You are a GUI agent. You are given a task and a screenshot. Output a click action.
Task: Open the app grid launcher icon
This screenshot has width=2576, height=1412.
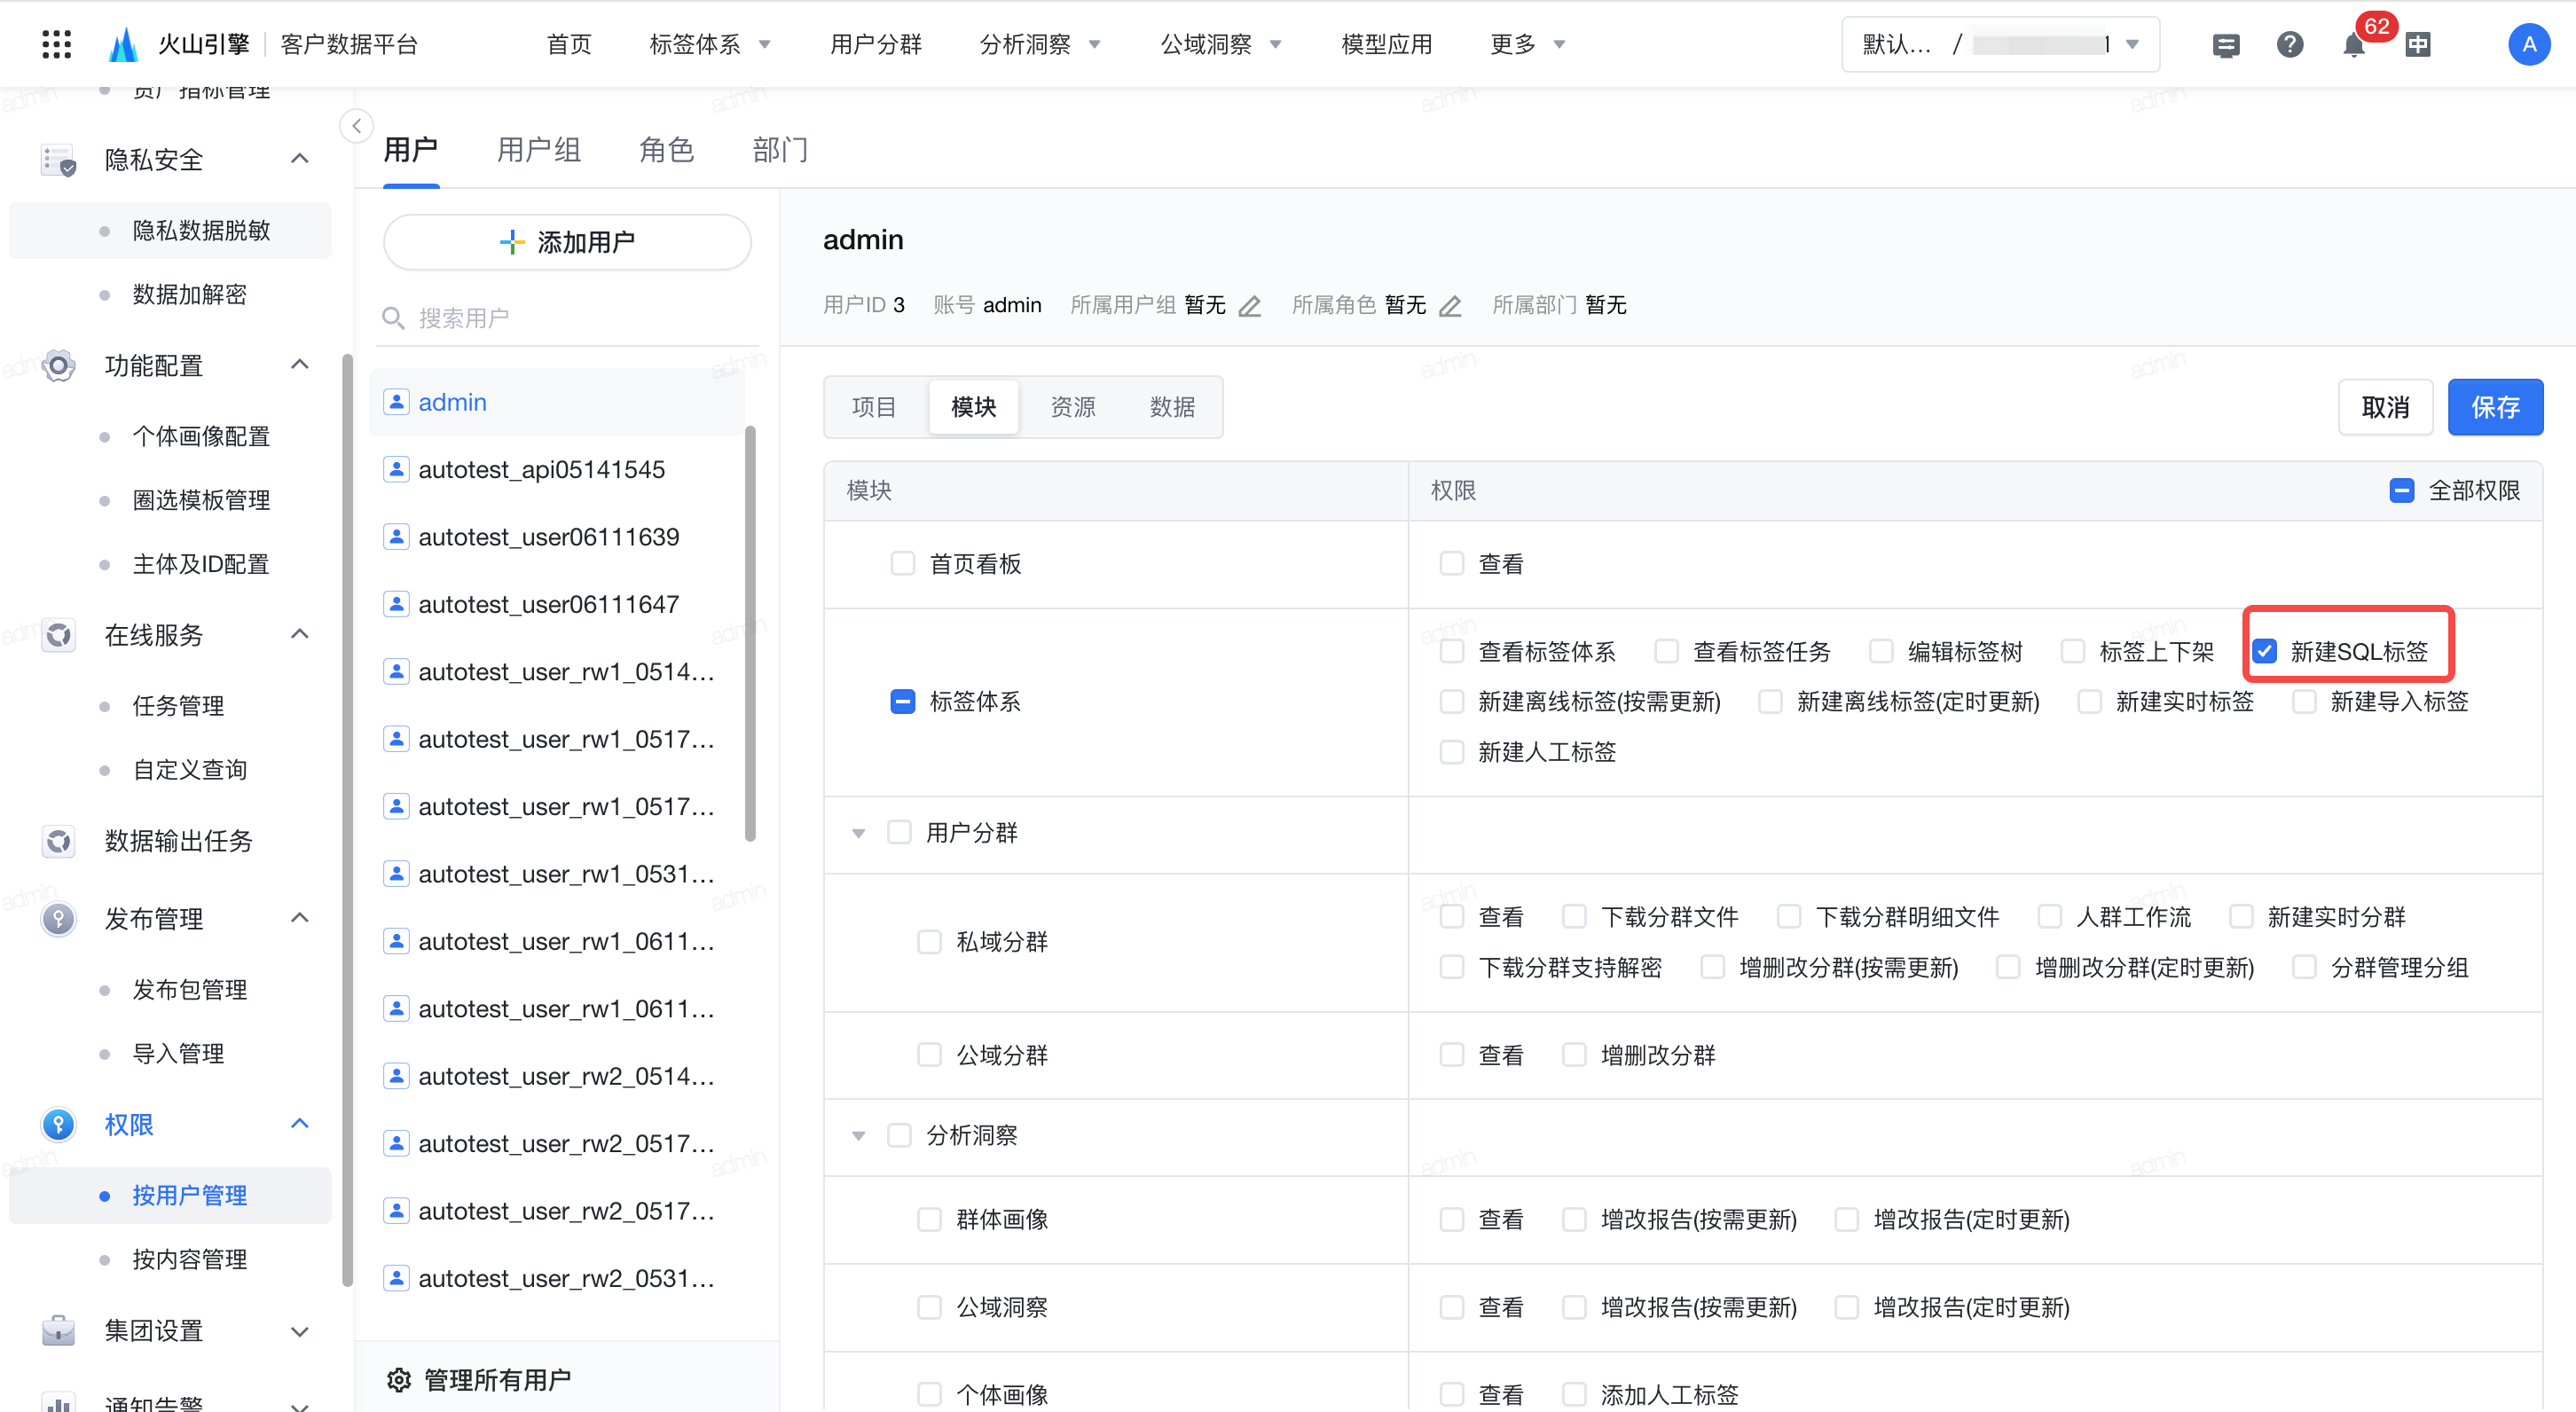click(x=56, y=44)
